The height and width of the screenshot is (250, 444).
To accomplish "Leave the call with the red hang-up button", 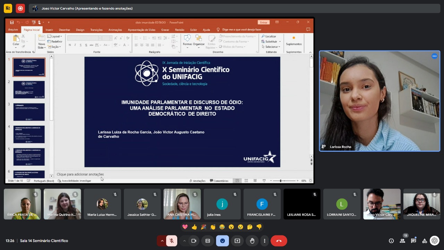I will pos(279,241).
